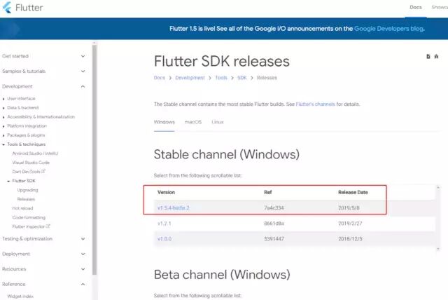Collapse the Development section chevron
Screen dimensions: 448x300
click(x=83, y=86)
